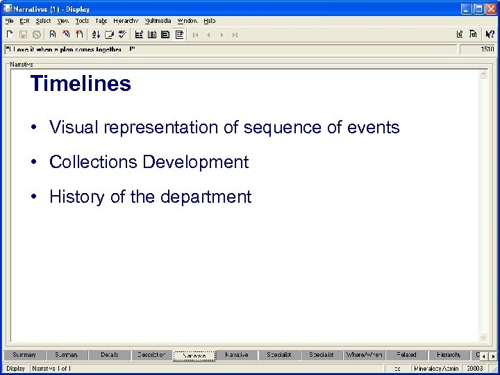Open the Multimedia menu
Viewport: 500px width, 375px height.
tap(158, 21)
